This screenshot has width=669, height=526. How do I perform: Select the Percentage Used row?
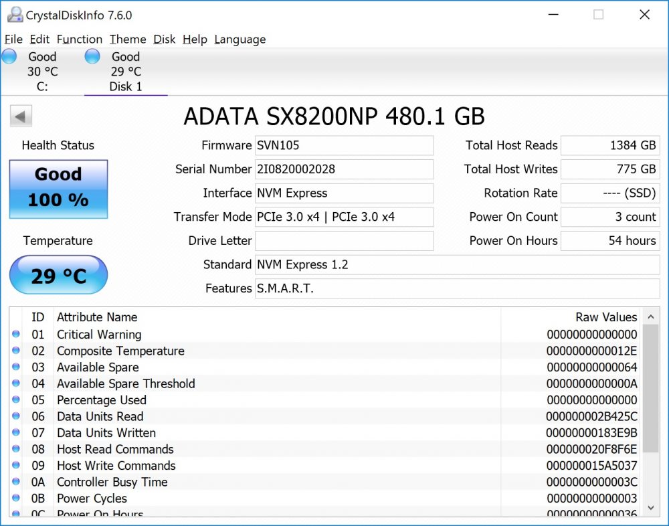(x=324, y=400)
